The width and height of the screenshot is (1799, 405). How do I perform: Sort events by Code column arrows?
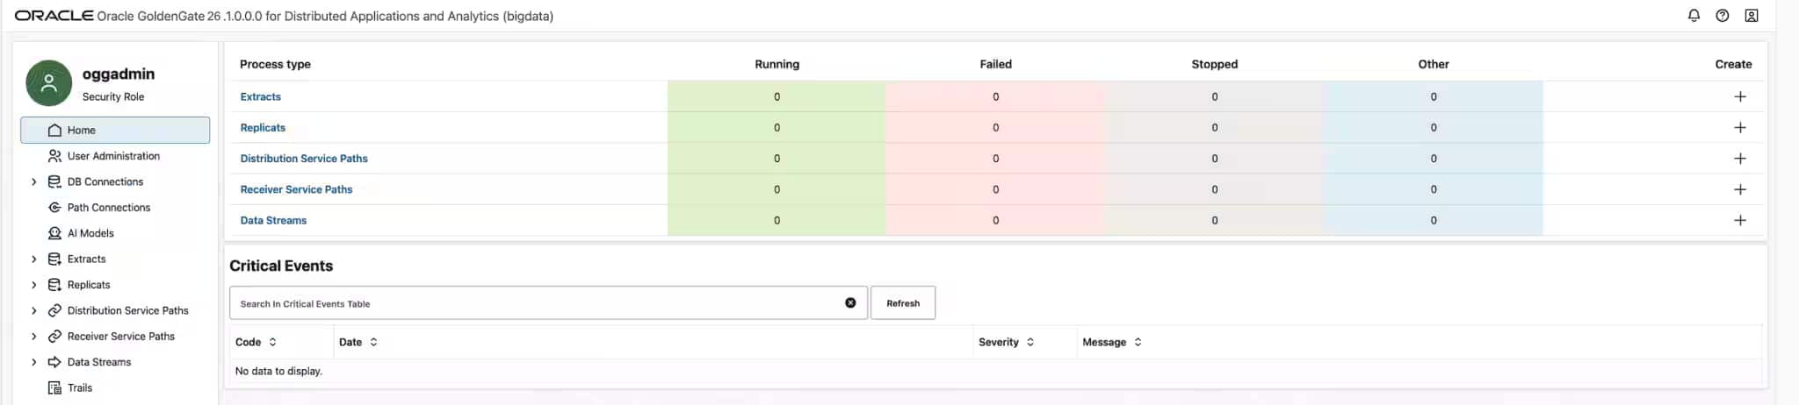(x=272, y=342)
